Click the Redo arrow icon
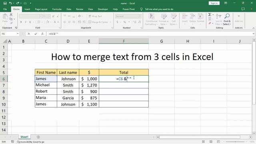The image size is (256, 144). 18,3
